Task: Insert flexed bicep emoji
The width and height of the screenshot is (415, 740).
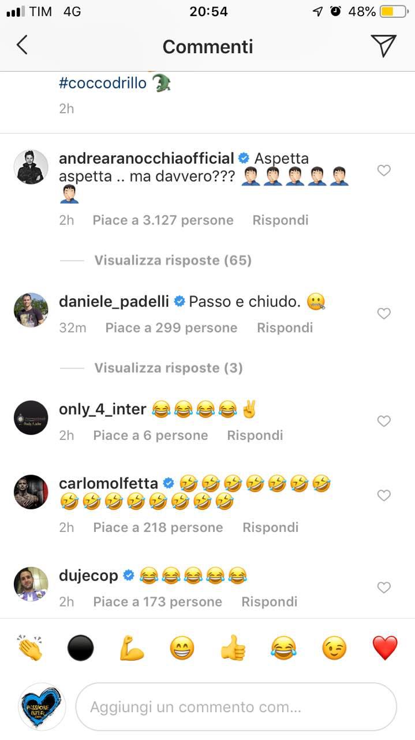Action: point(131,647)
